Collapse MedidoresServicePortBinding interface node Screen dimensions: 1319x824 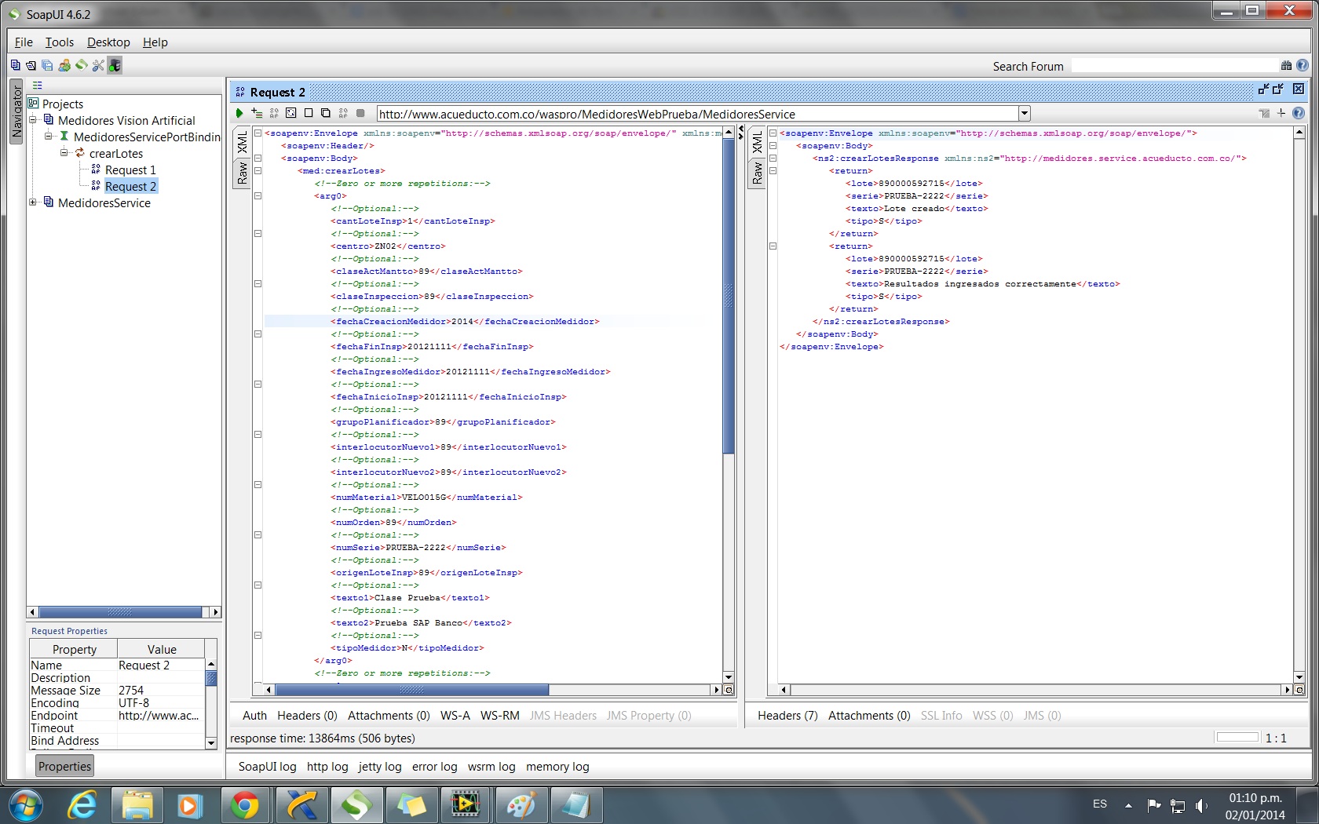point(49,137)
